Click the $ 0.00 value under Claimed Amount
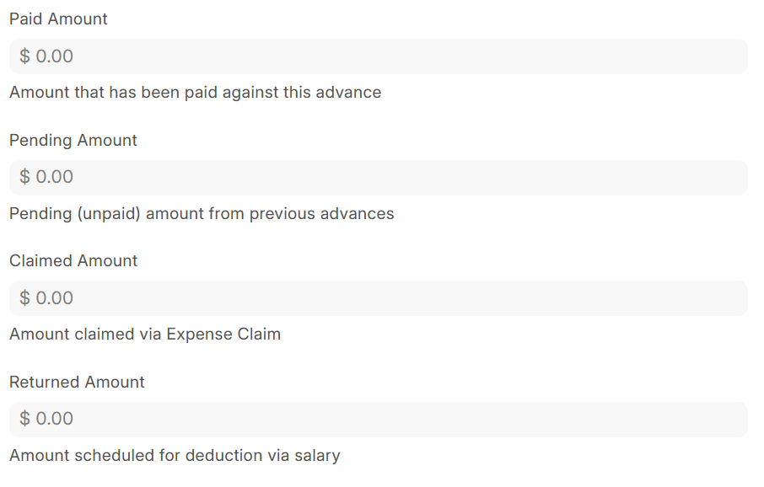Screen dimensions: 764x487 pyautogui.click(x=46, y=298)
